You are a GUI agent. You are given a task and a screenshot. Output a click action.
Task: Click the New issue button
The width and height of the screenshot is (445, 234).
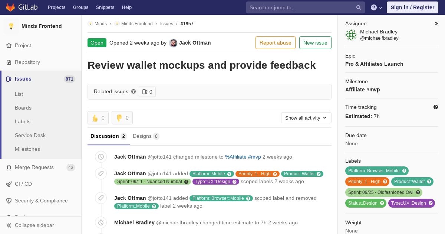(x=315, y=43)
